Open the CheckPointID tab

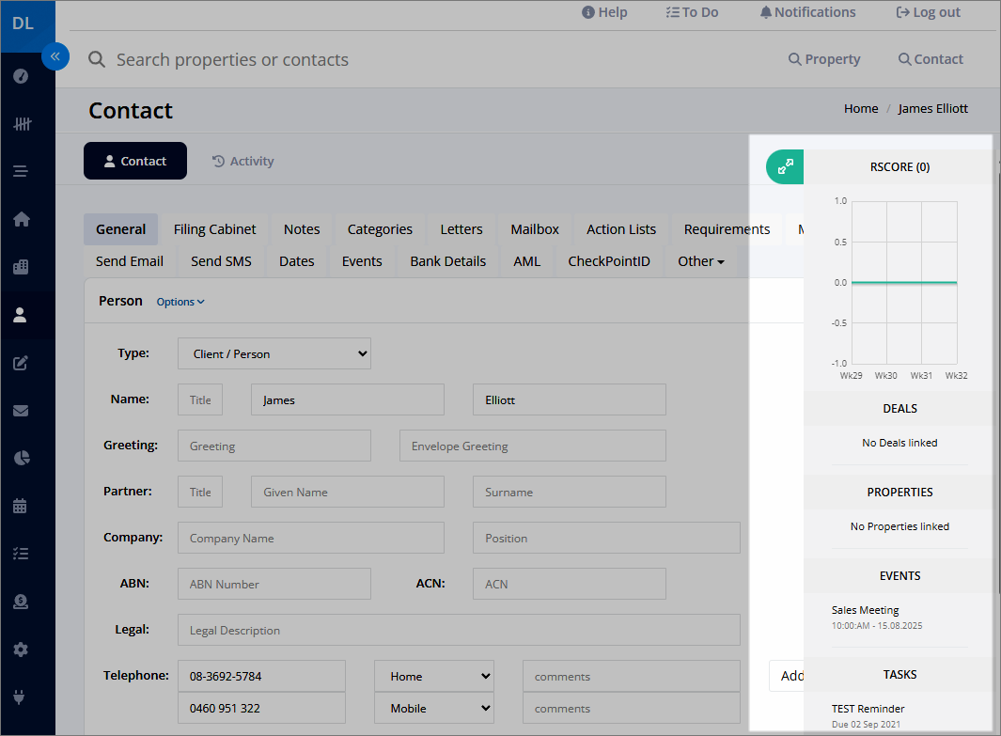point(609,261)
